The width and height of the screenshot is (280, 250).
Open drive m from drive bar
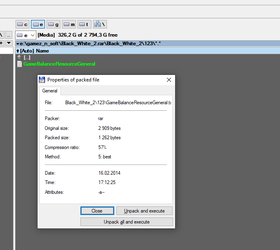[x=69, y=24]
